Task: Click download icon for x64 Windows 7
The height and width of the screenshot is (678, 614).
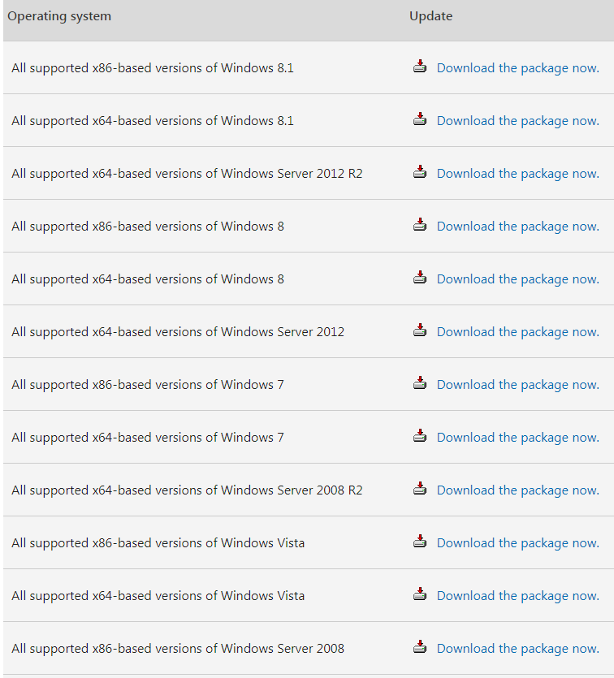Action: (419, 435)
